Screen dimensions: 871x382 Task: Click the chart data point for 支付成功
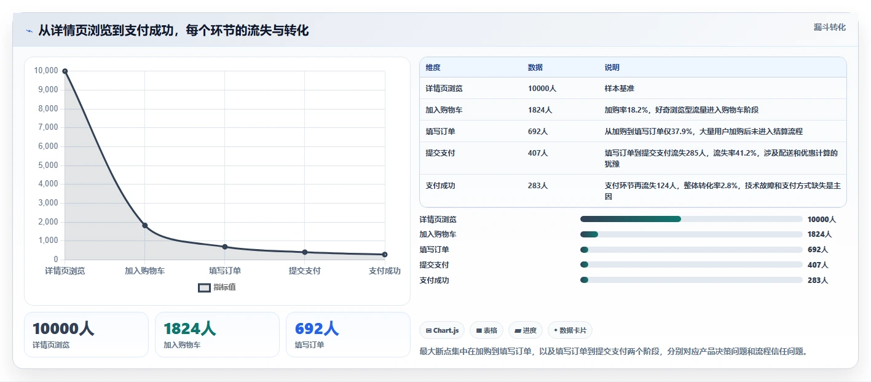(x=385, y=254)
